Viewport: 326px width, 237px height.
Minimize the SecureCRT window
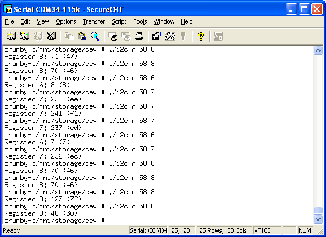click(291, 9)
